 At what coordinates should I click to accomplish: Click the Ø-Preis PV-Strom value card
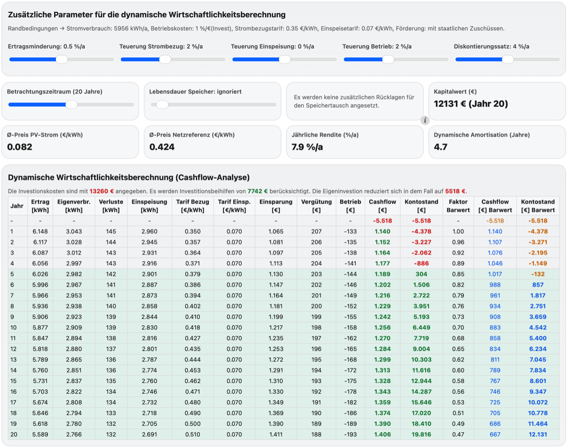pyautogui.click(x=71, y=142)
